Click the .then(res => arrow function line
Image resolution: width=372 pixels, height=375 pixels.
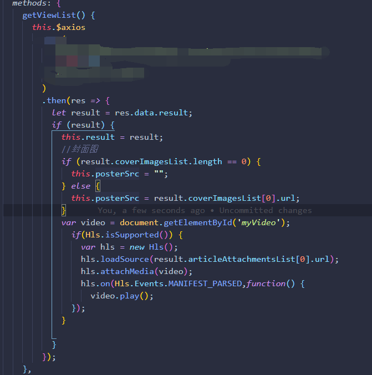click(76, 101)
